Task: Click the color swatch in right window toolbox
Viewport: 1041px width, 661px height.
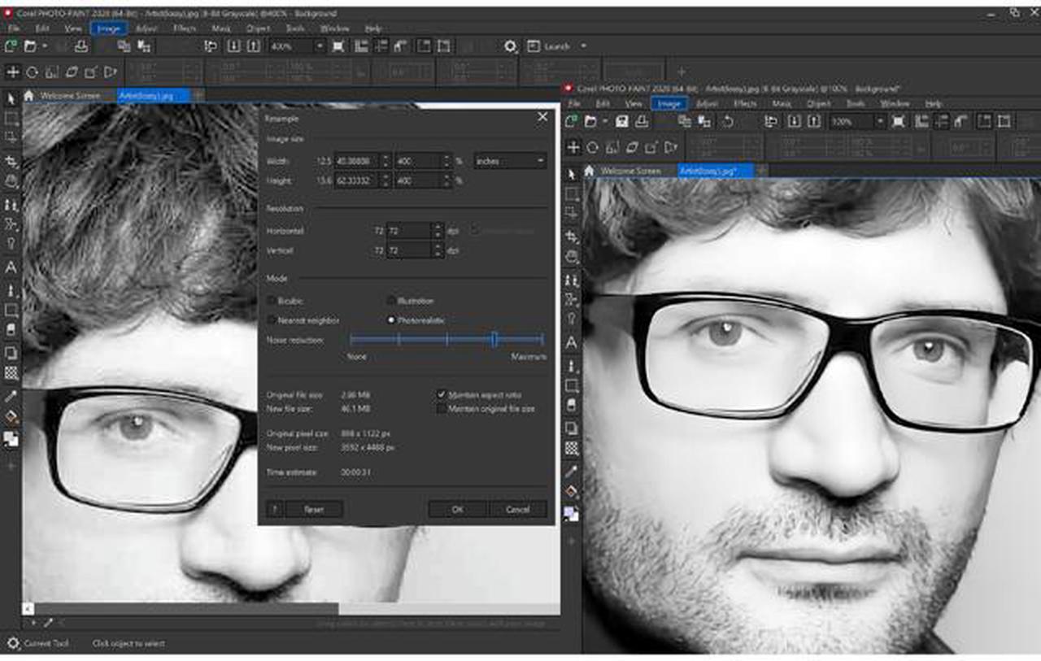Action: (572, 513)
